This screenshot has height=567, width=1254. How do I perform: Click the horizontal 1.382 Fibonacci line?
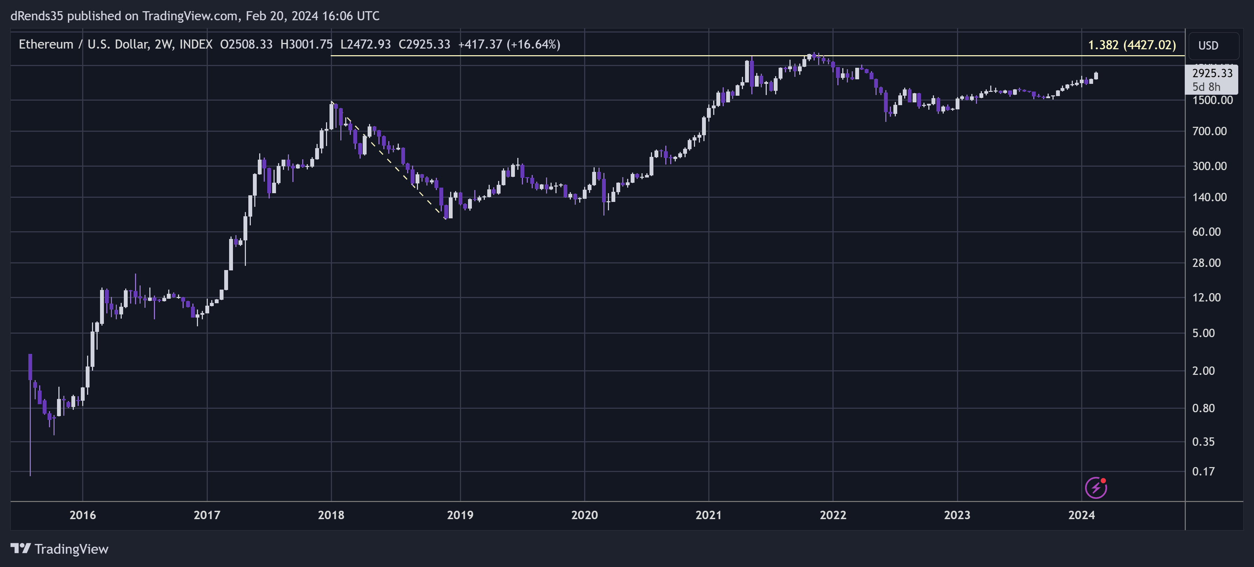pos(757,56)
